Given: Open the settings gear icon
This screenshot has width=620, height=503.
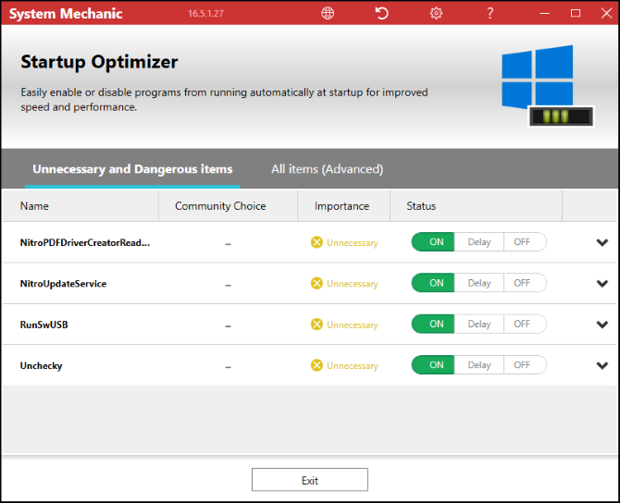Looking at the screenshot, I should (x=436, y=13).
